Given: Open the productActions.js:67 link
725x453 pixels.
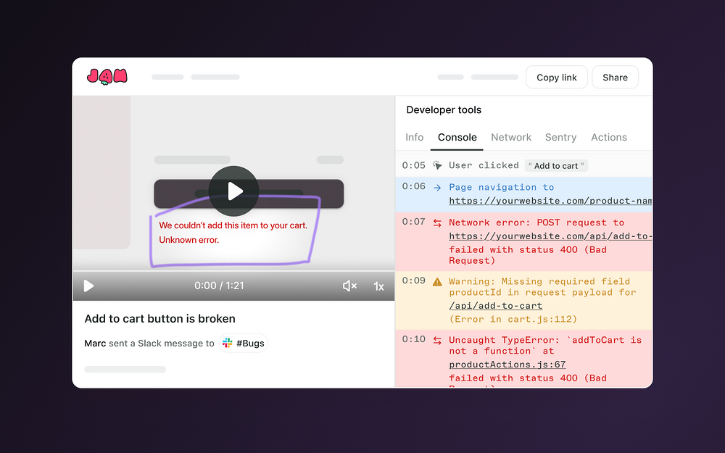Looking at the screenshot, I should pyautogui.click(x=507, y=365).
